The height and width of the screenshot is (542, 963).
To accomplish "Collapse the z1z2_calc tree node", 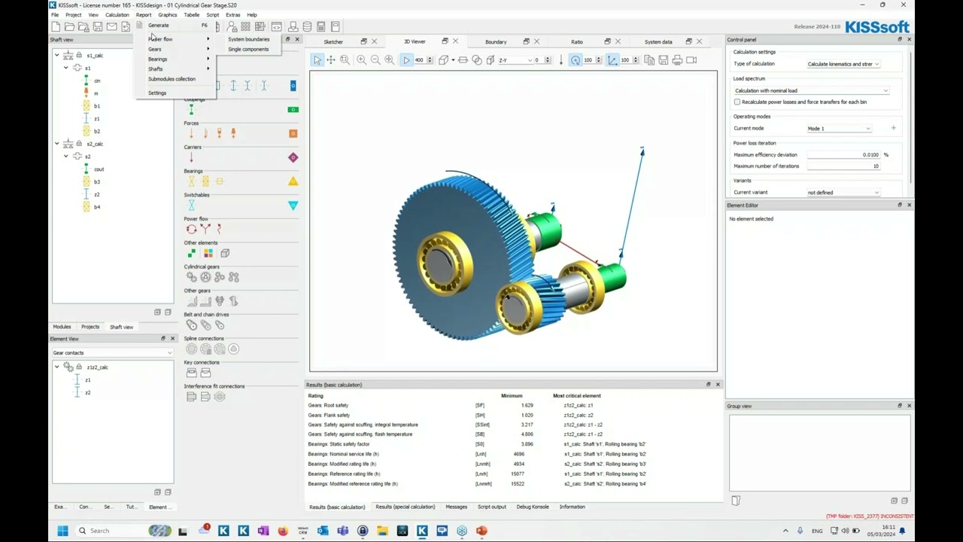I will tap(57, 367).
